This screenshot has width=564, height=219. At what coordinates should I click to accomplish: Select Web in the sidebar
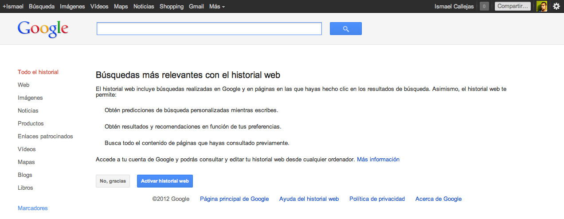tap(23, 85)
